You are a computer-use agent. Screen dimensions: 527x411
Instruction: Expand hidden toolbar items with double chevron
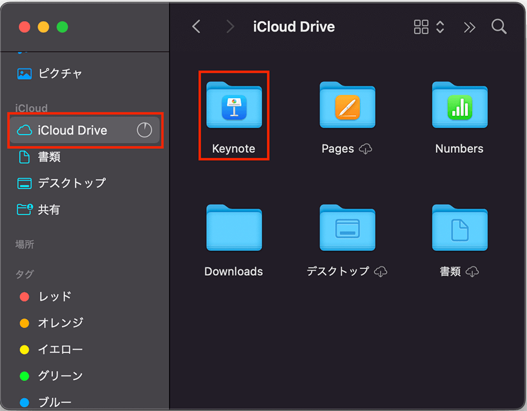tap(469, 27)
